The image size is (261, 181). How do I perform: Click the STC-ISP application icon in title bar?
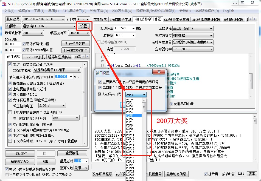tap(4, 4)
